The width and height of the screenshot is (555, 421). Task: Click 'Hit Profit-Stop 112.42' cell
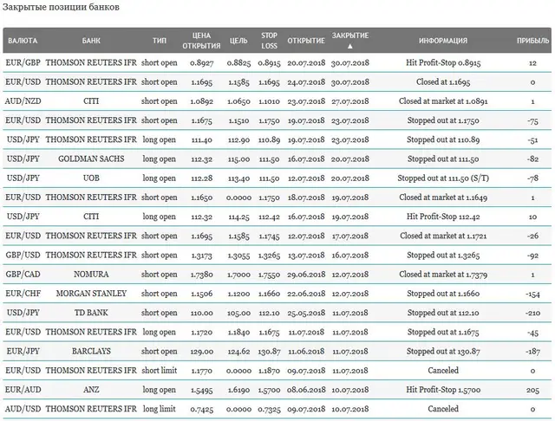pyautogui.click(x=443, y=217)
